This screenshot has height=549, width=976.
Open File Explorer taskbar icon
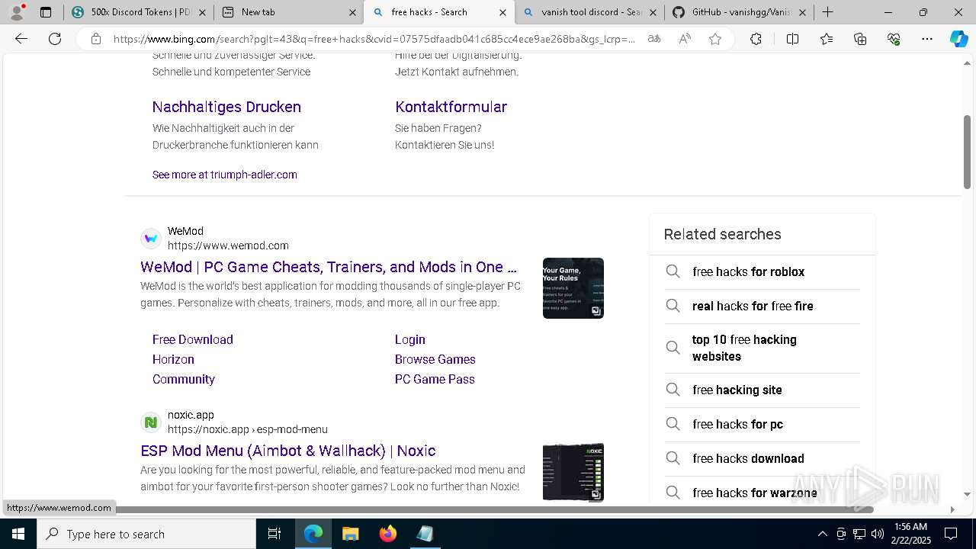point(350,534)
